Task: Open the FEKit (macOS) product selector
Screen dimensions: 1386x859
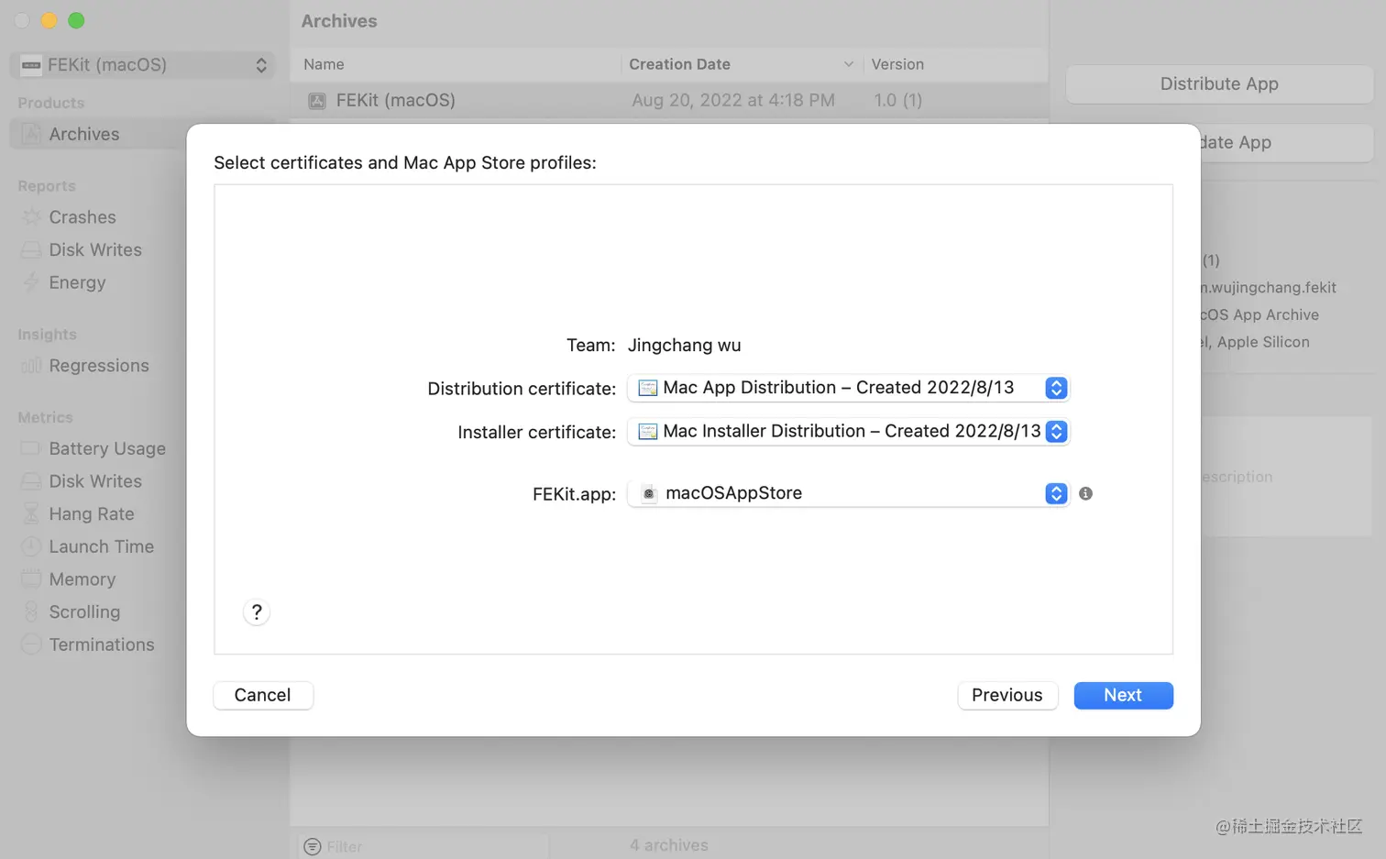Action: click(x=144, y=65)
